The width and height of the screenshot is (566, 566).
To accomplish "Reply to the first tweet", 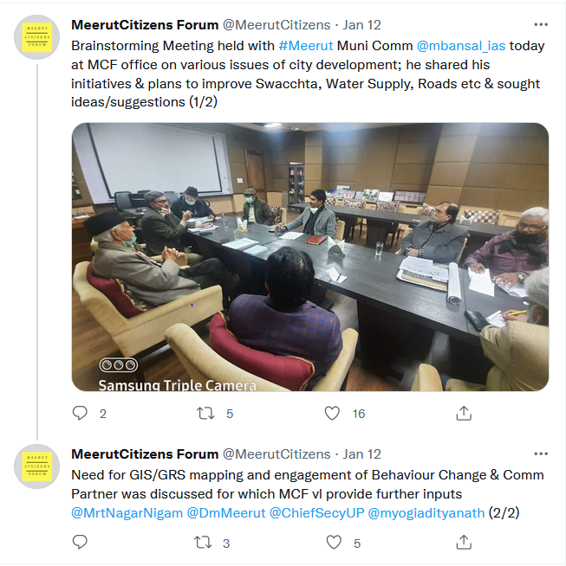I will [80, 414].
